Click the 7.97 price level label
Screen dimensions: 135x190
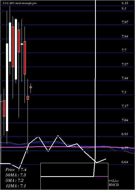(x=125, y=22)
